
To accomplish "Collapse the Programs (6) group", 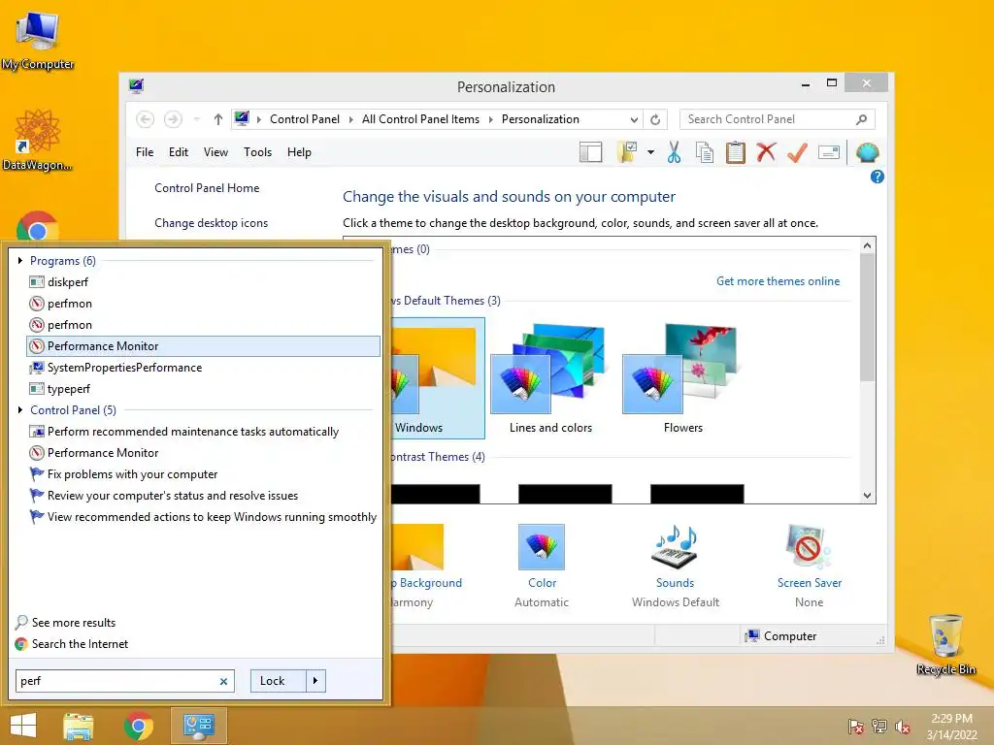I will [20, 260].
